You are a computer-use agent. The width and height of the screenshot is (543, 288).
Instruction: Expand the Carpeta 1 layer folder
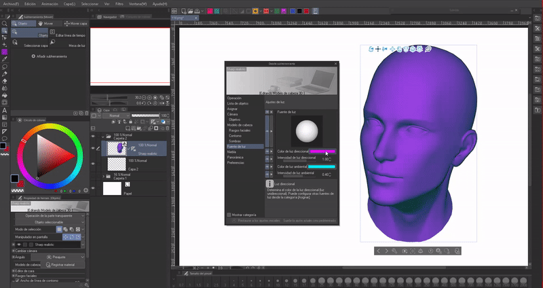pyautogui.click(x=105, y=175)
